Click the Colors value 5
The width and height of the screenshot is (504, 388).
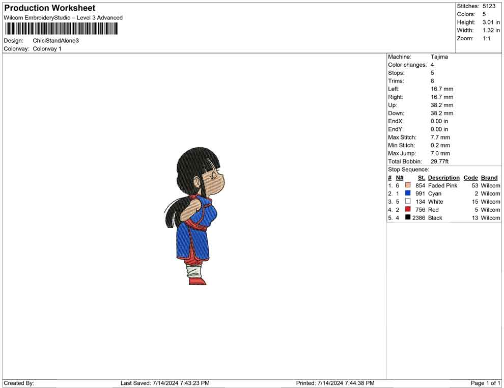pos(484,14)
